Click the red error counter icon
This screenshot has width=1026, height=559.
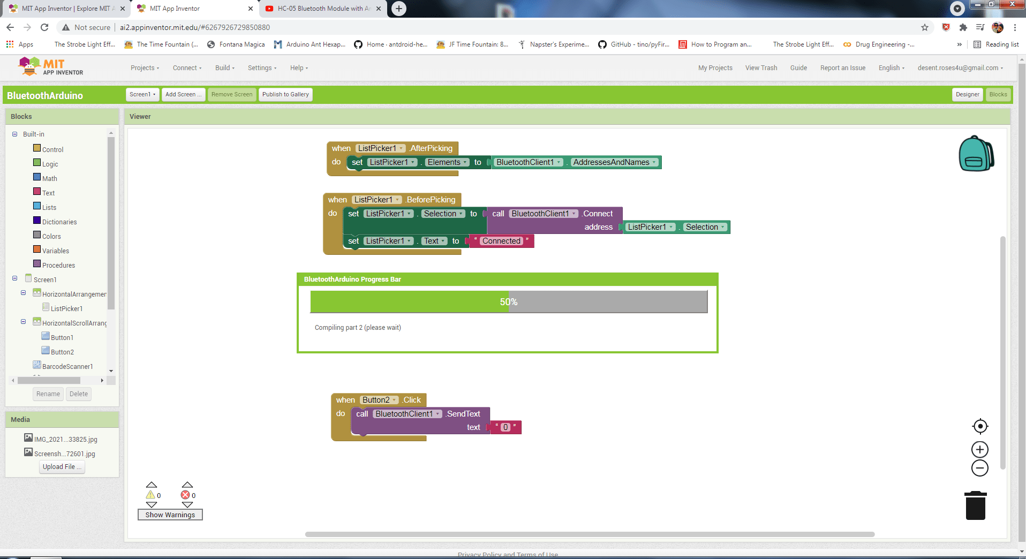click(185, 495)
